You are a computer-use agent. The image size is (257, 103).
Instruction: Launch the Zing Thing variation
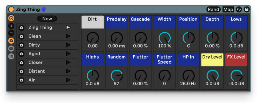68,27
